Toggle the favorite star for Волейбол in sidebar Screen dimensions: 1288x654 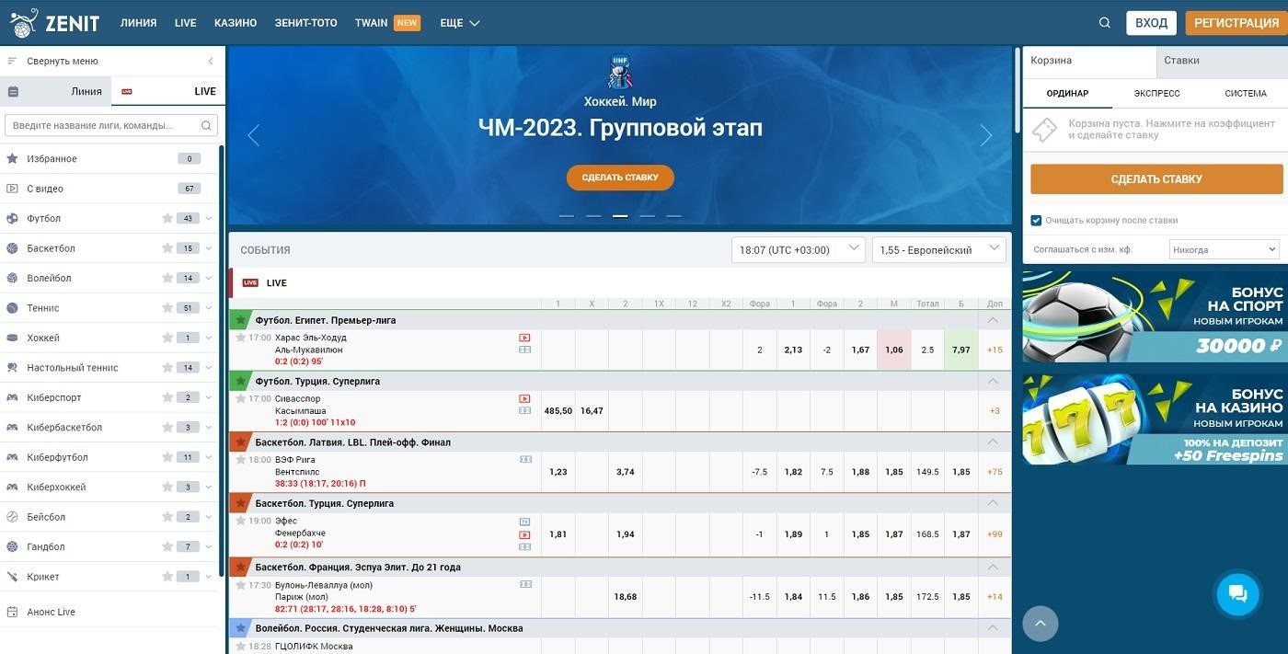(x=167, y=278)
